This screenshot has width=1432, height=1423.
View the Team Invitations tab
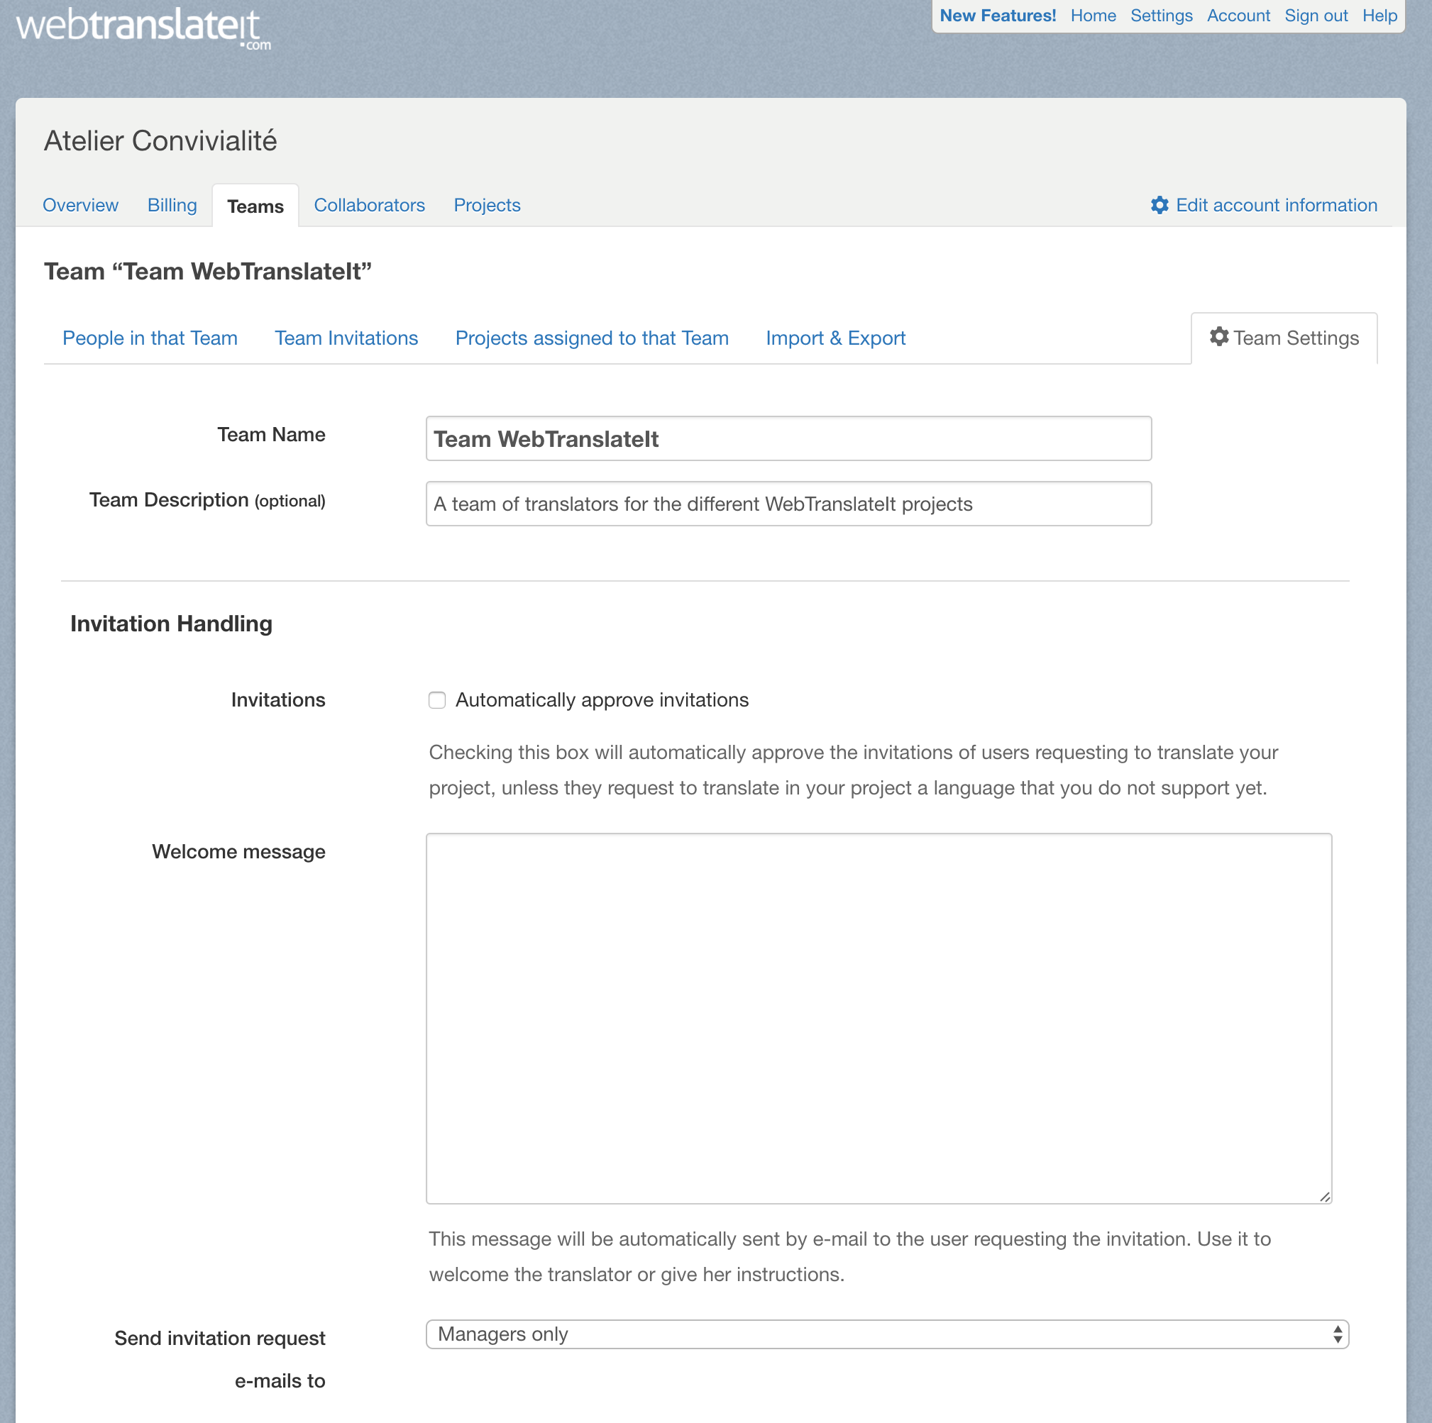(346, 338)
